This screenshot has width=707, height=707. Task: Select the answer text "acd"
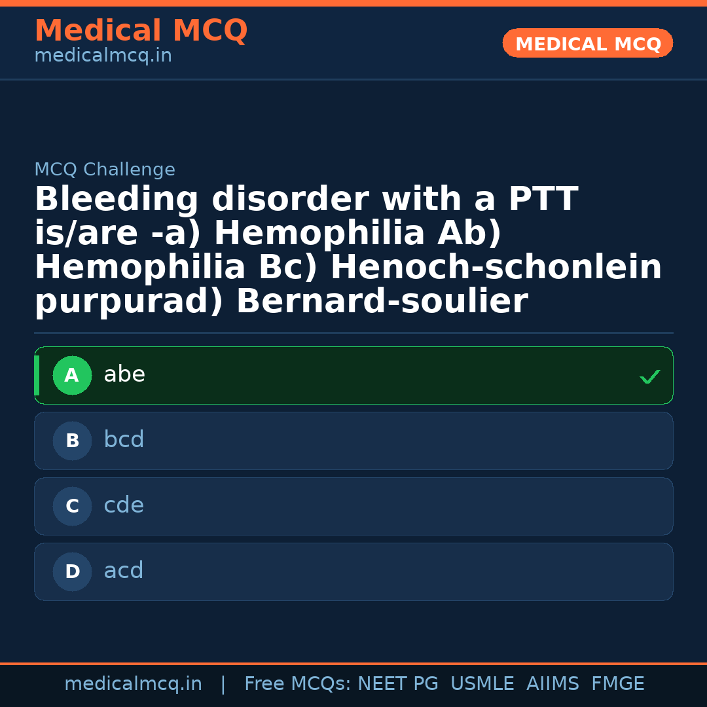tap(124, 571)
